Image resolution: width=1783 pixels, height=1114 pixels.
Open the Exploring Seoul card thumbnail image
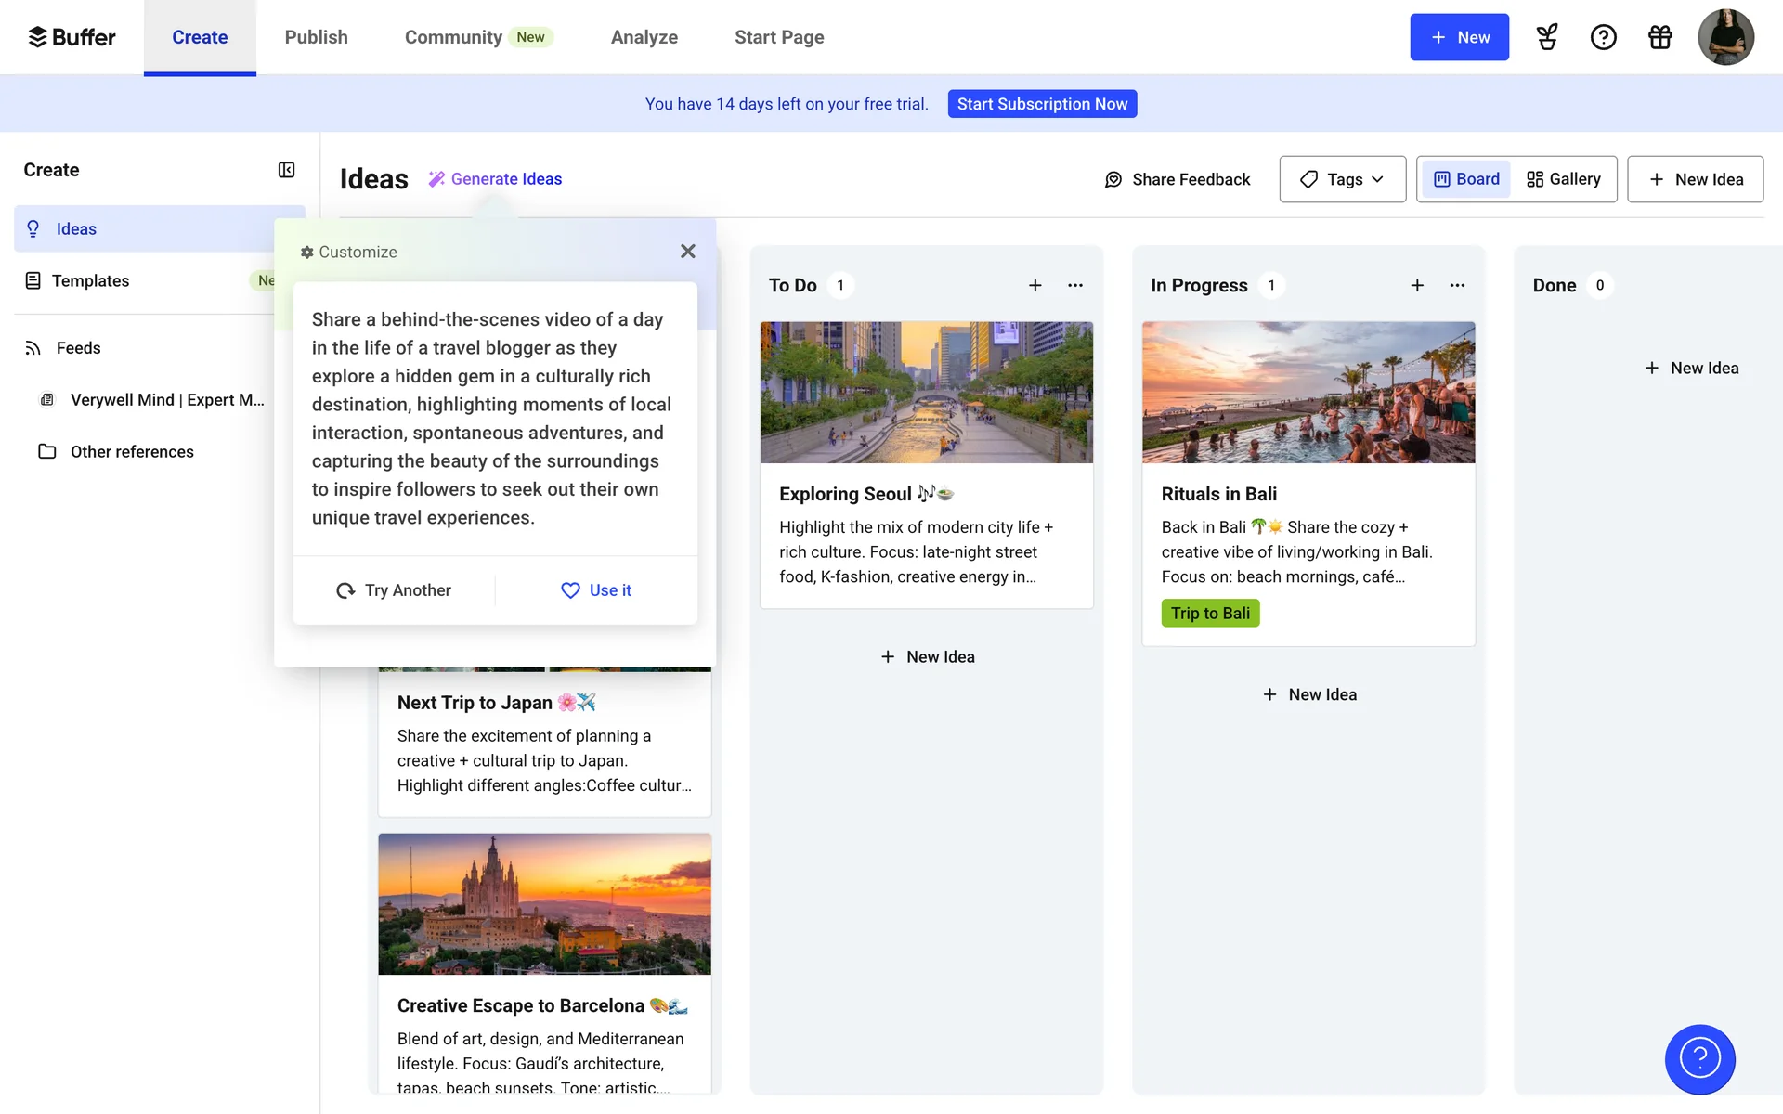[926, 392]
